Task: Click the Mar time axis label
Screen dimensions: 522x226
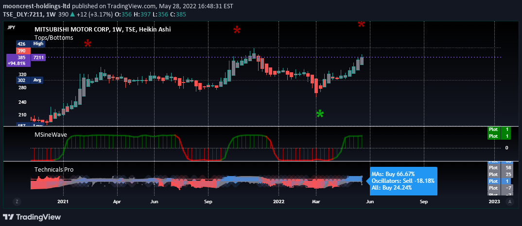Action: pyautogui.click(x=316, y=201)
